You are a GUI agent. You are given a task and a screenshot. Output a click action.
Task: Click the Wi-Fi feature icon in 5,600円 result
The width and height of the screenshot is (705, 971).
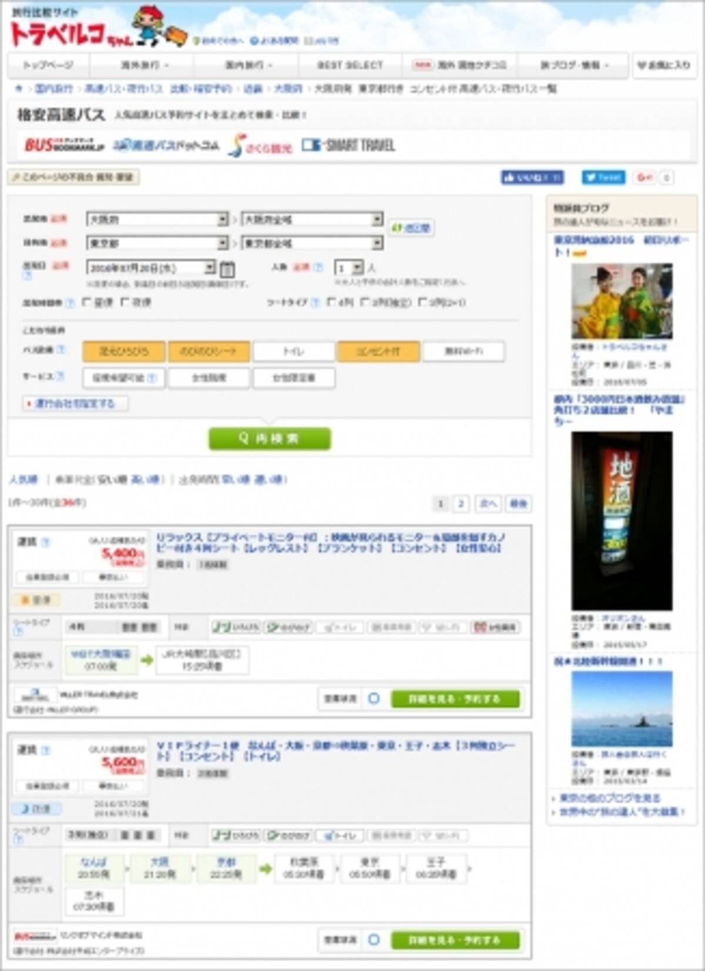[444, 836]
